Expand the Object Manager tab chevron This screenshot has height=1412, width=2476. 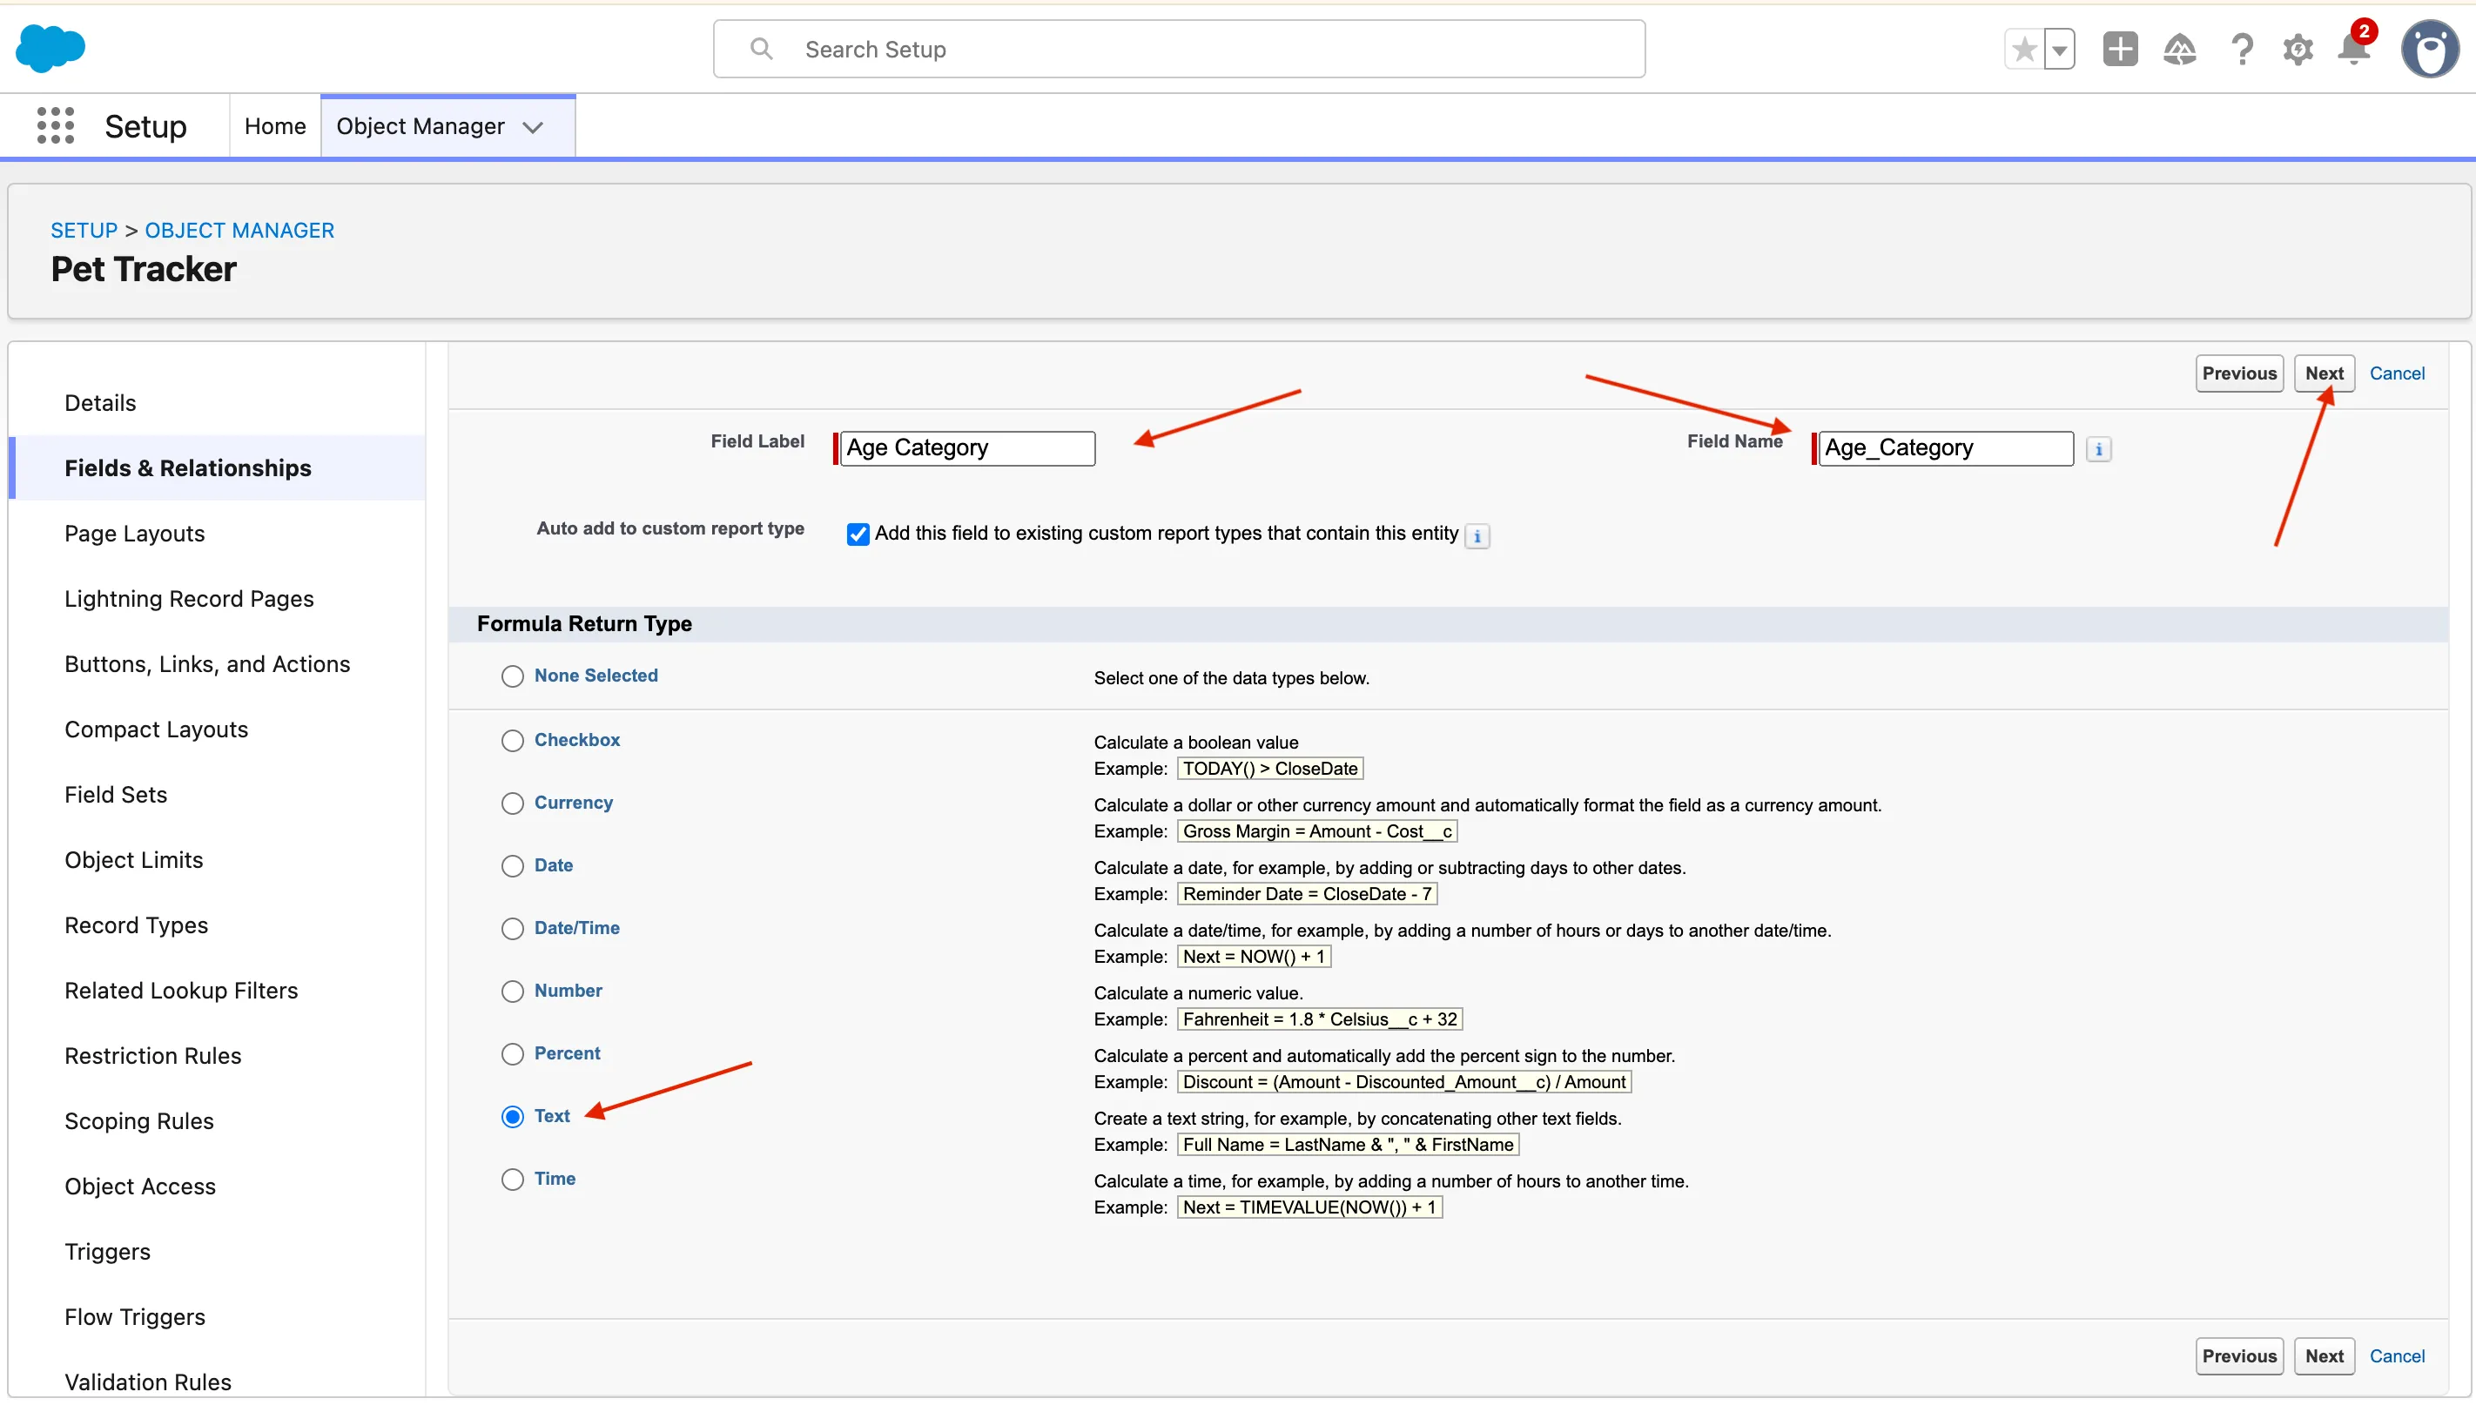[x=533, y=127]
